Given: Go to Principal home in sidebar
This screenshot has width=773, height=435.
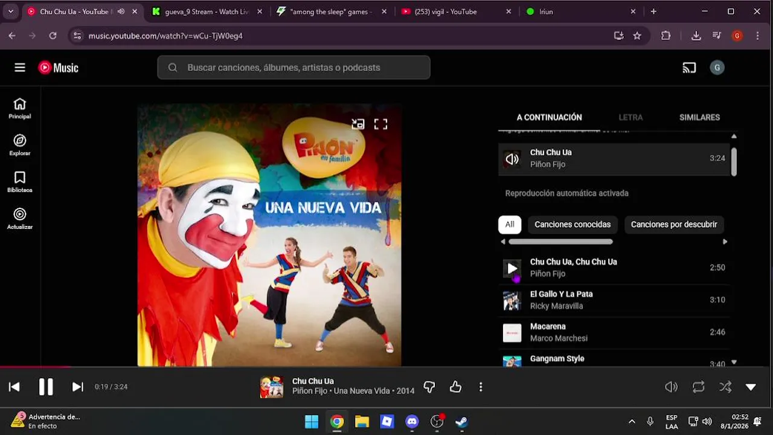Looking at the screenshot, I should click(20, 108).
